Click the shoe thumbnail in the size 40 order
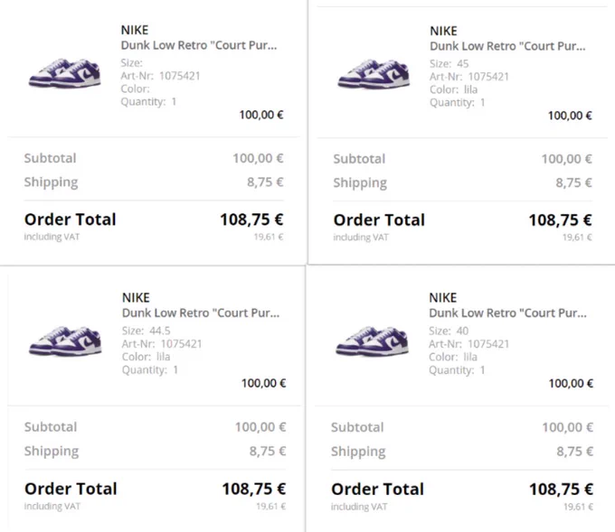615x532 pixels. (x=373, y=341)
